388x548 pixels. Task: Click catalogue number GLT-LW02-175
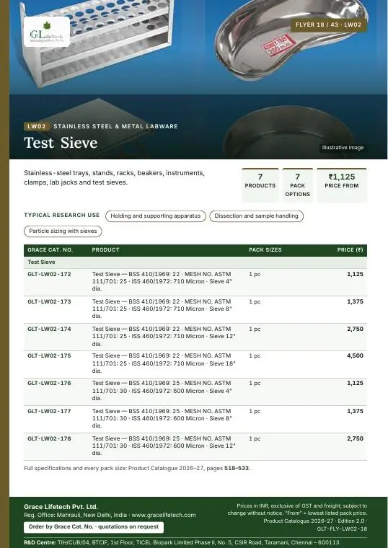click(x=49, y=355)
